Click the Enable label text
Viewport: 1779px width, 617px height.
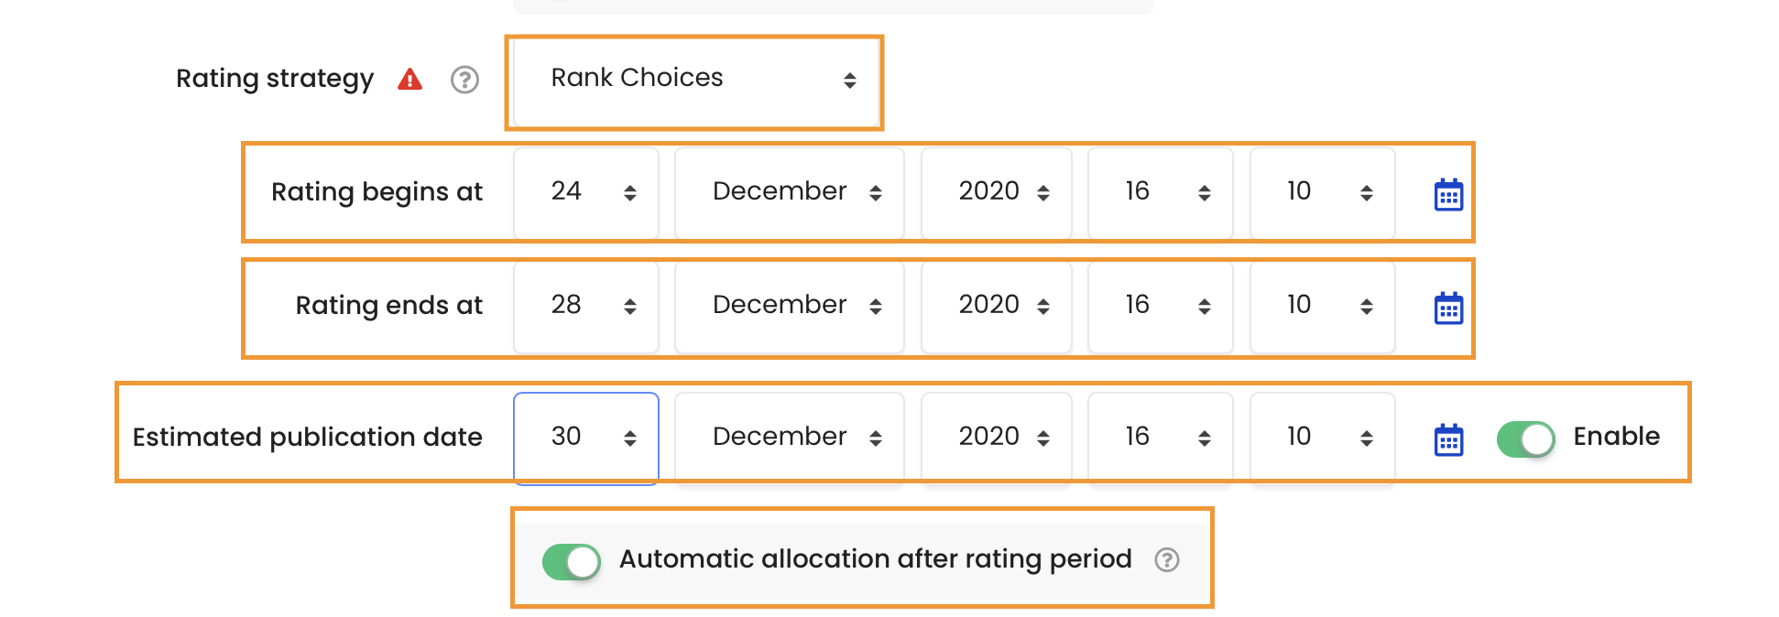(1616, 437)
